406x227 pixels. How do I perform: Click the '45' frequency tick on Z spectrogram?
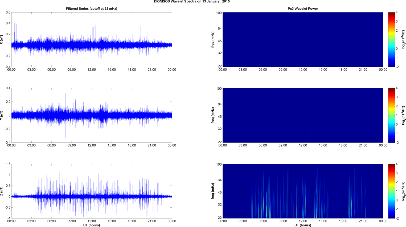tap(220, 192)
